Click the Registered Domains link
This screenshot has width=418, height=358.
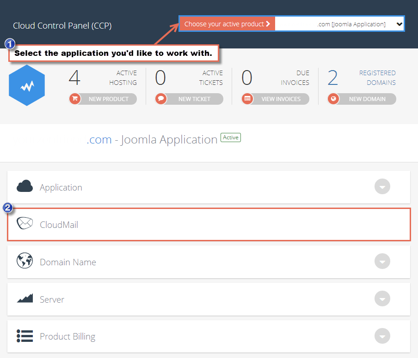[377, 78]
